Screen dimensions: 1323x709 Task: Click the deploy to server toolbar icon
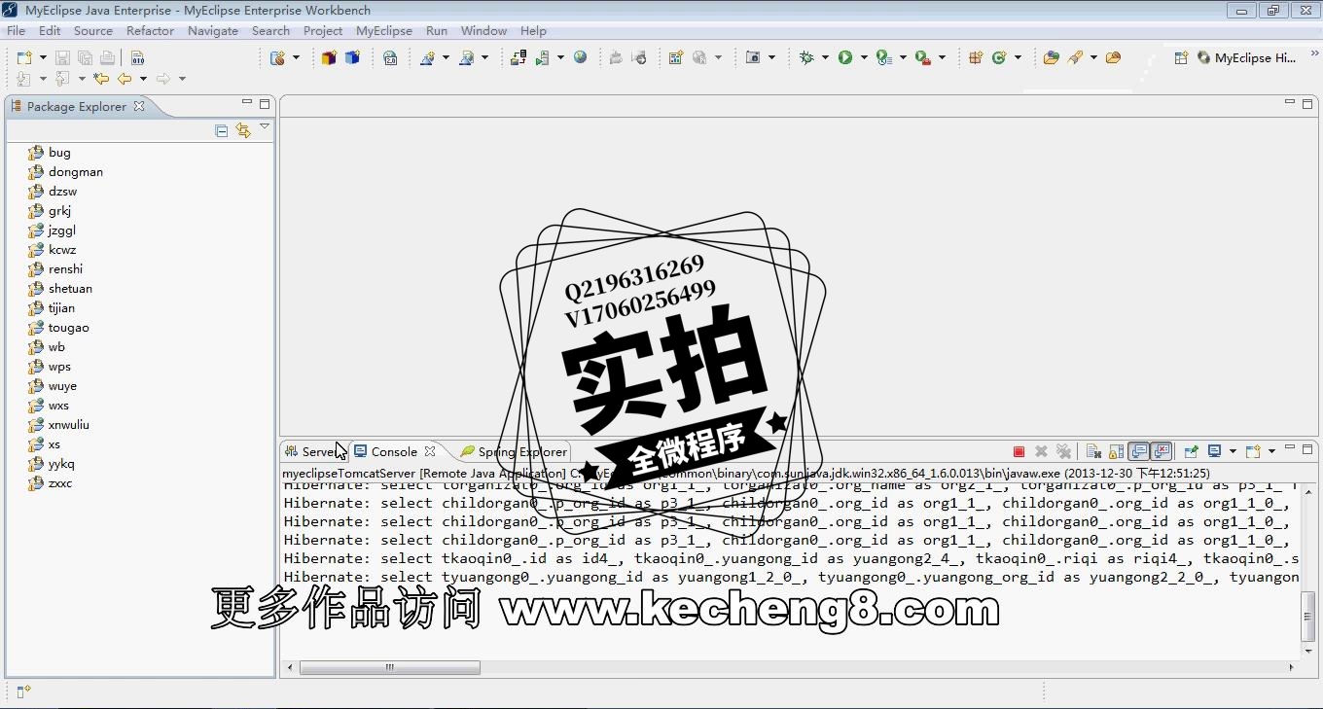[518, 58]
